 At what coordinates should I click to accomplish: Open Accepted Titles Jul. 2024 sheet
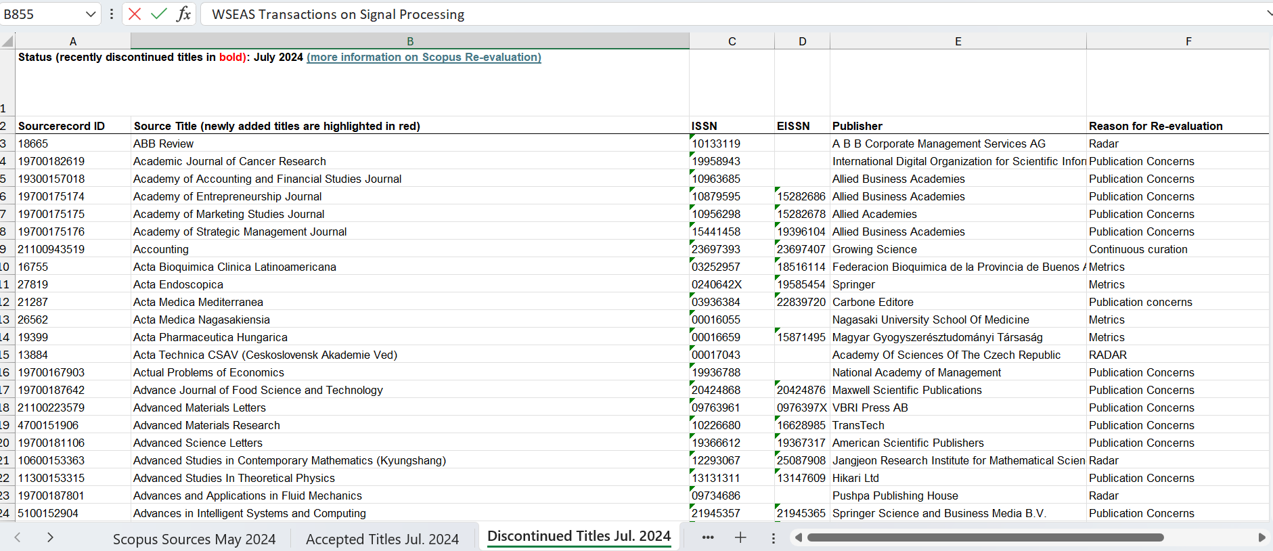click(382, 539)
